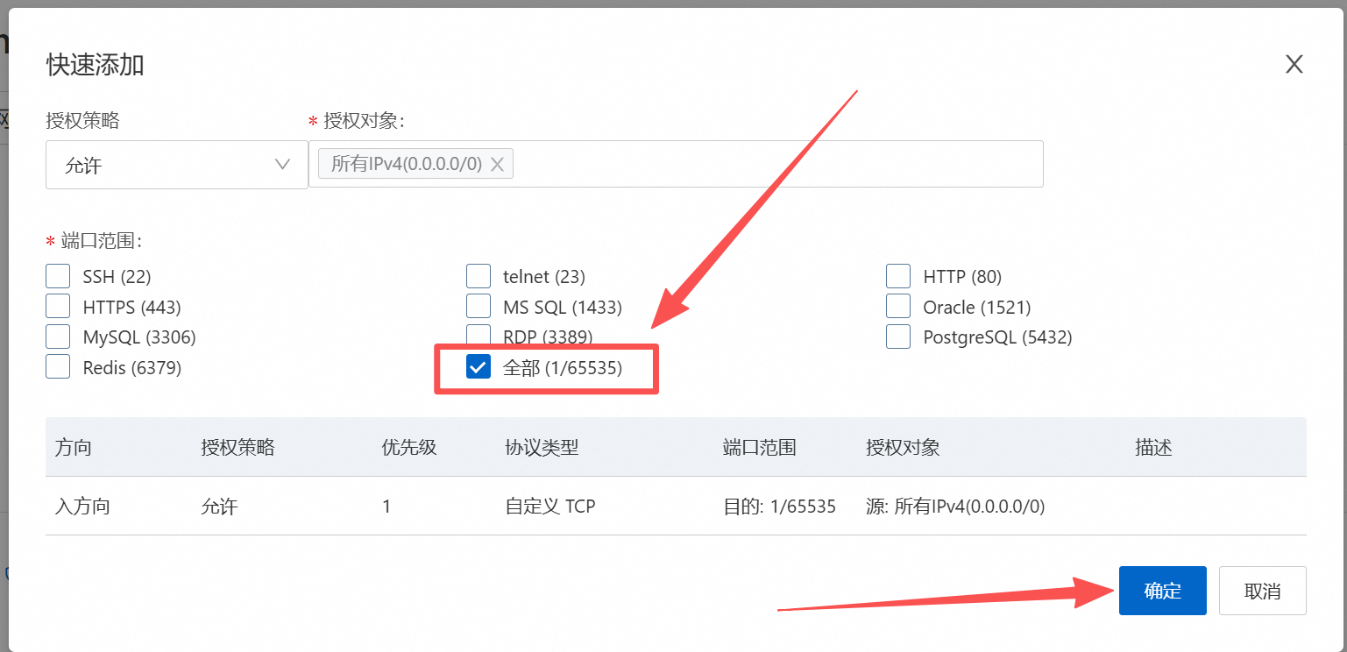This screenshot has height=652, width=1347.
Task: Uncheck the 全部 (1/65535) checkbox
Action: click(x=479, y=367)
